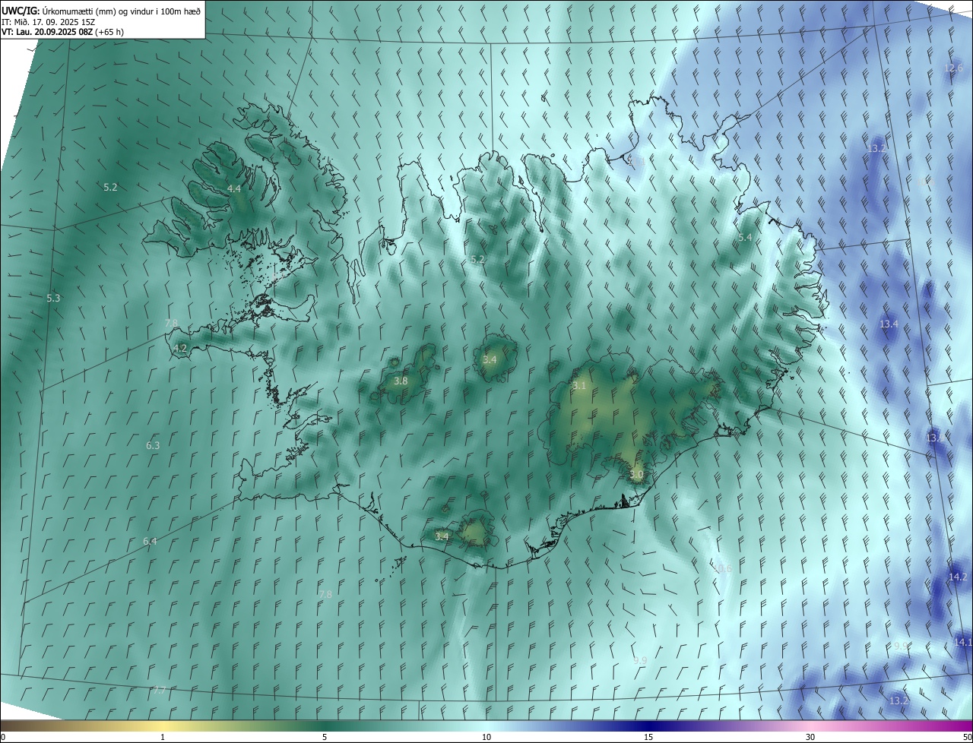
Task: Click the legend label 50
Action: tap(967, 738)
